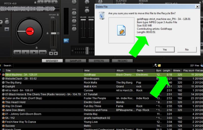
Task: Click the right VOLUME fader
Action: (x=91, y=20)
